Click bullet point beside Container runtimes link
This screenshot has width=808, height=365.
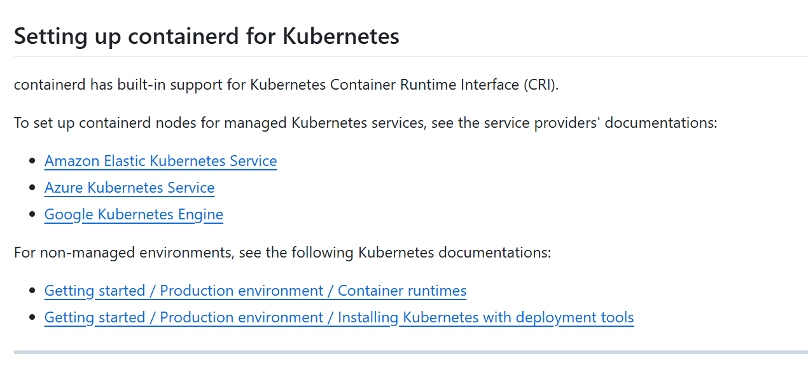[32, 291]
